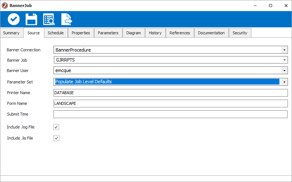Expand the Banner Job dropdown arrow
Image resolution: width=292 pixels, height=182 pixels.
[x=284, y=60]
